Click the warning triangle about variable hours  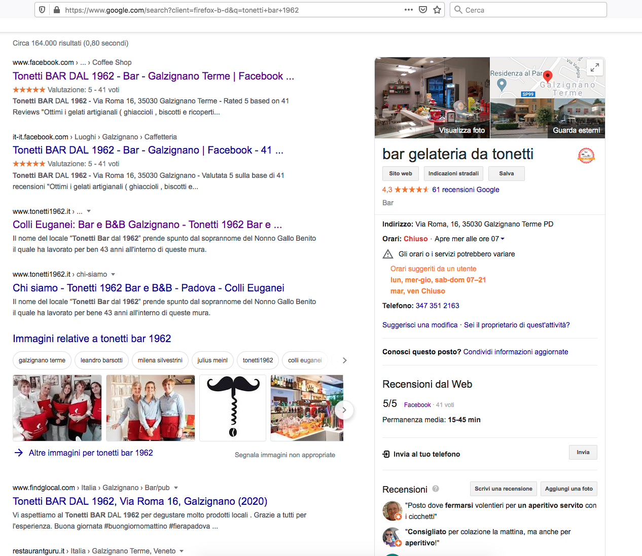(x=388, y=253)
